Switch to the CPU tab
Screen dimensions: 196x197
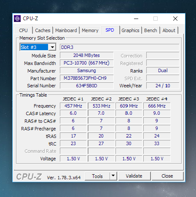pos(23,30)
